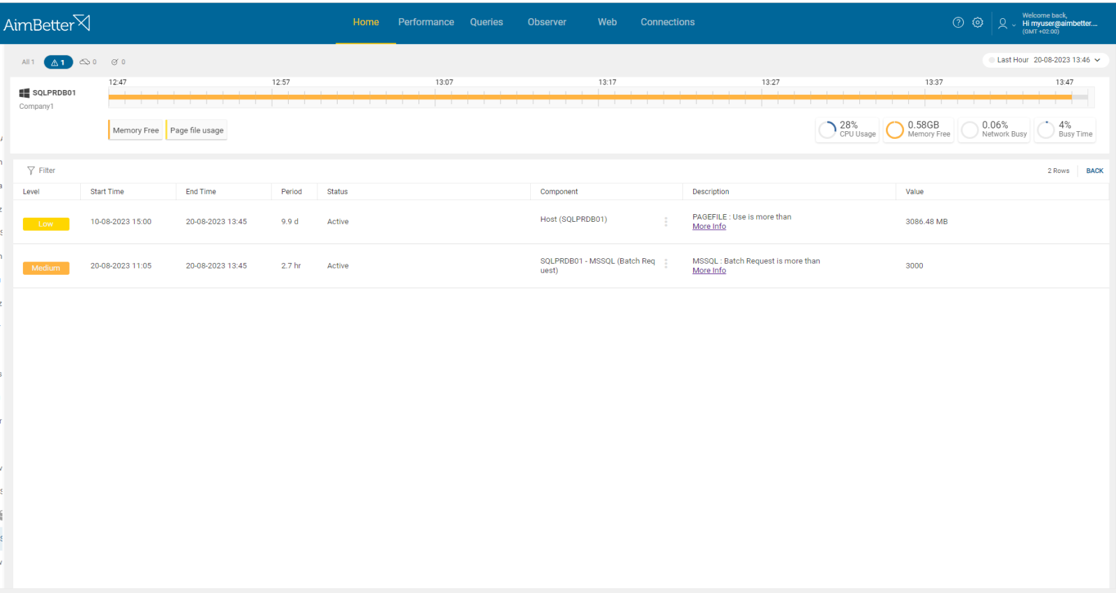The width and height of the screenshot is (1116, 593).
Task: Sort by the End Time column header
Action: (201, 192)
